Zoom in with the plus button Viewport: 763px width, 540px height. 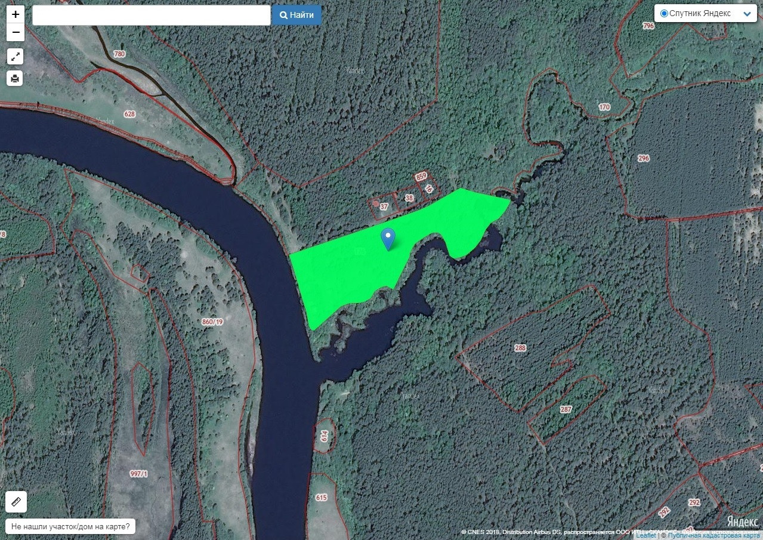click(16, 15)
